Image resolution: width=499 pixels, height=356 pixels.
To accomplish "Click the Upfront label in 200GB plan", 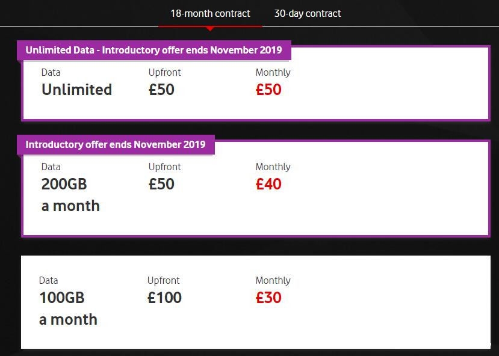I will coord(164,167).
